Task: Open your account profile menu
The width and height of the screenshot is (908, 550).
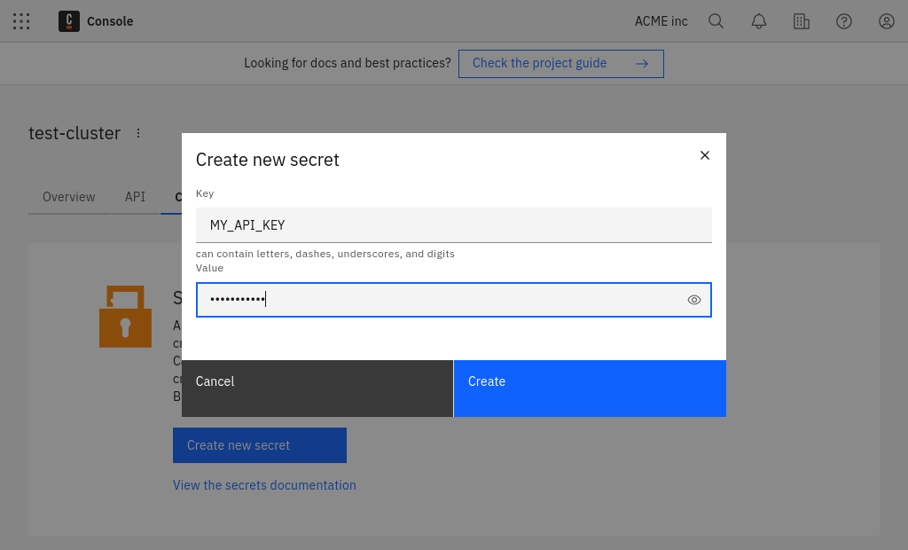Action: (x=886, y=20)
